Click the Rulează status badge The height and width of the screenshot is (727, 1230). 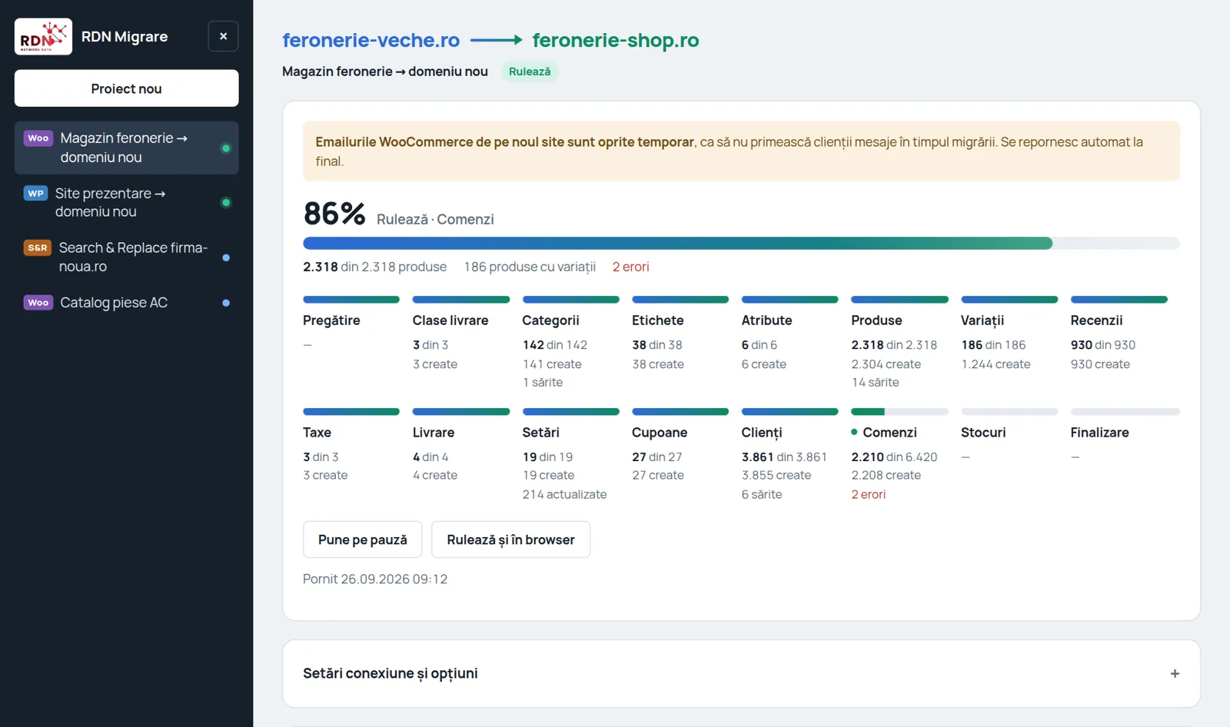[530, 71]
